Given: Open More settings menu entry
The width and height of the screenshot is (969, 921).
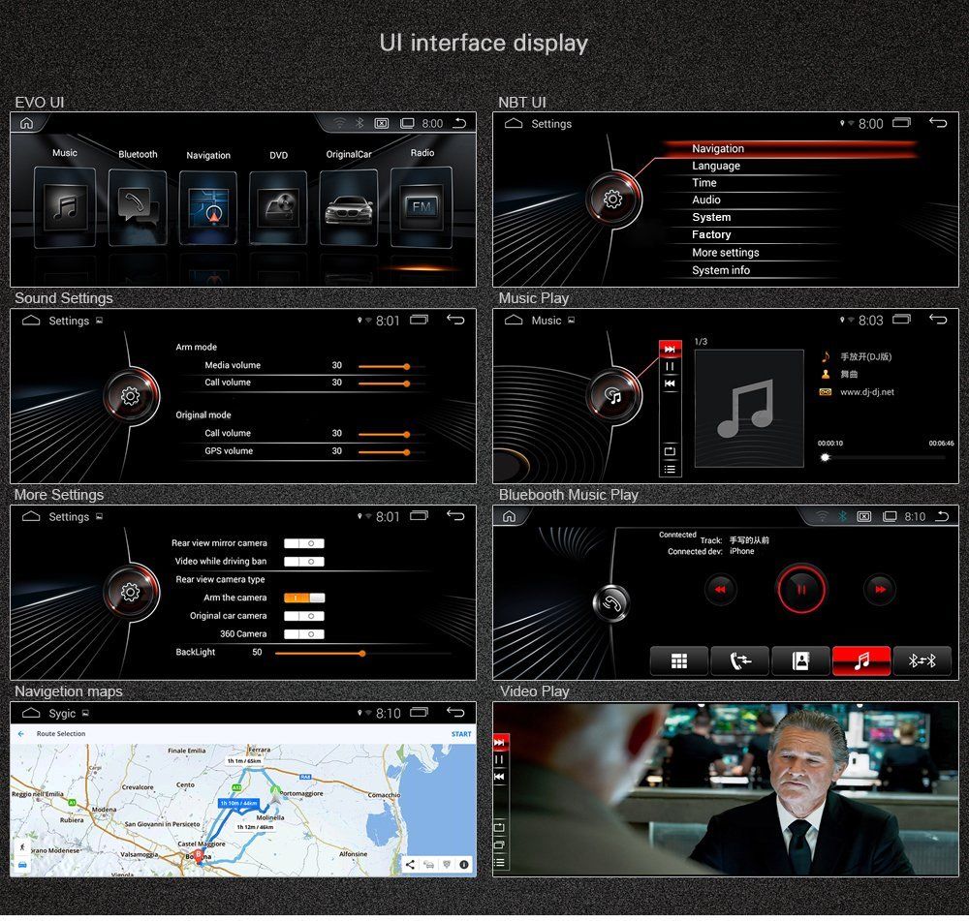Looking at the screenshot, I should coord(726,252).
